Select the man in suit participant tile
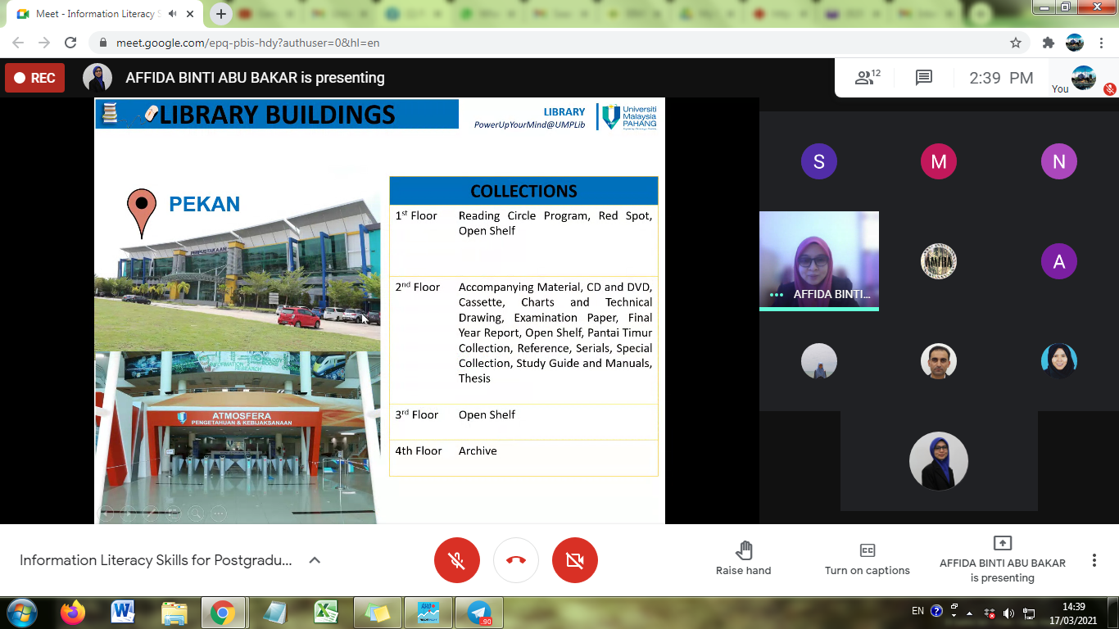 [x=939, y=361]
